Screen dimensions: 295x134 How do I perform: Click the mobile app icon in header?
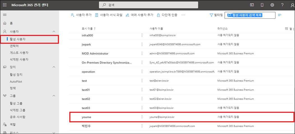(262, 5)
